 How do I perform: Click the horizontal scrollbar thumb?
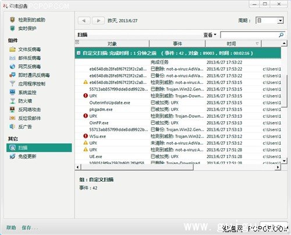137,167
